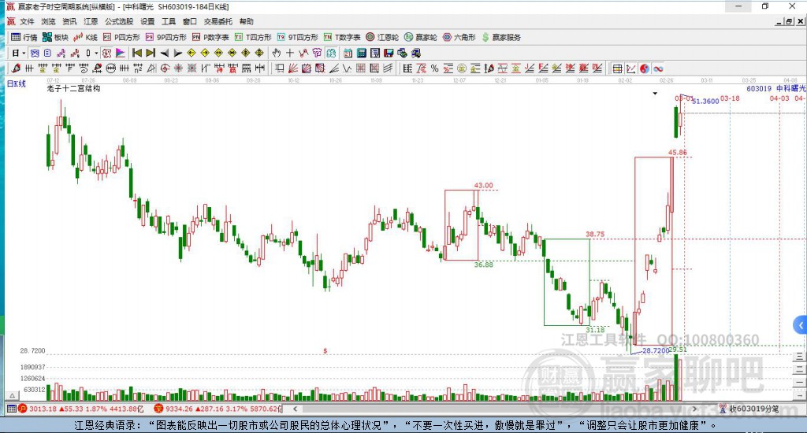Click the 老子十二宫结构 indicator title
This screenshot has width=807, height=433.
coord(73,88)
